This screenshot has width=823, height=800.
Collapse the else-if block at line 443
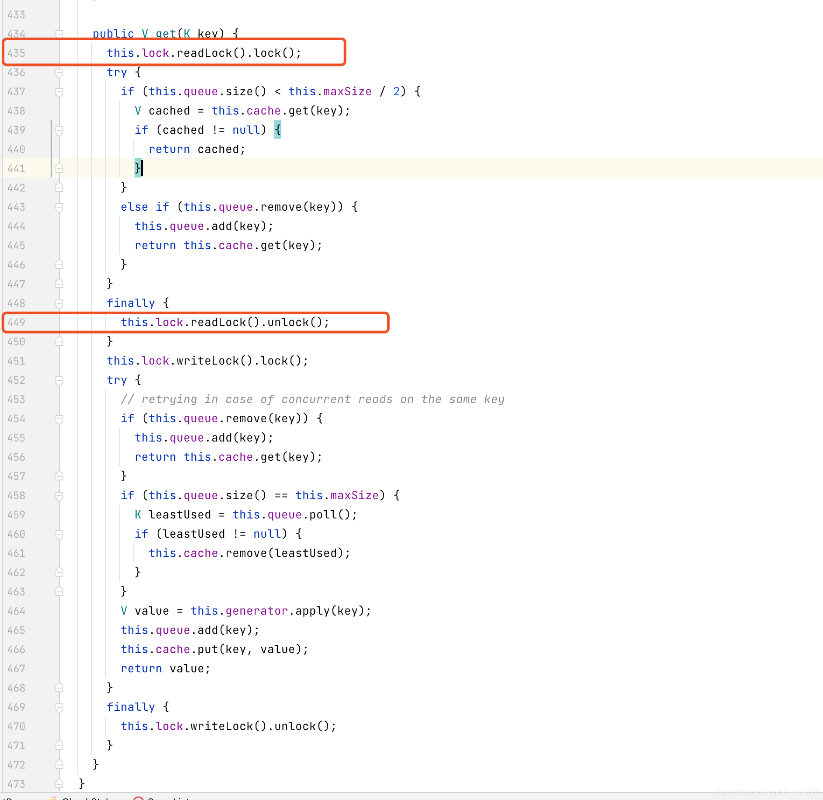(x=59, y=207)
